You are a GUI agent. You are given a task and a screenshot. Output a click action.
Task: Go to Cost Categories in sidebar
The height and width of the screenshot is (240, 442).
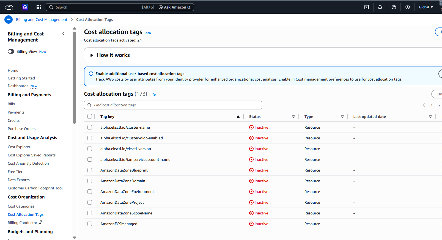[x=21, y=206]
